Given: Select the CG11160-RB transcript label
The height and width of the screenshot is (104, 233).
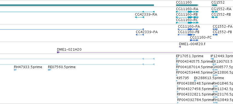Looking at the screenshot, I should 187,15.
